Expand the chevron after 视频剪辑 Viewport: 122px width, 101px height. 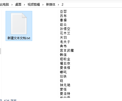43,5
